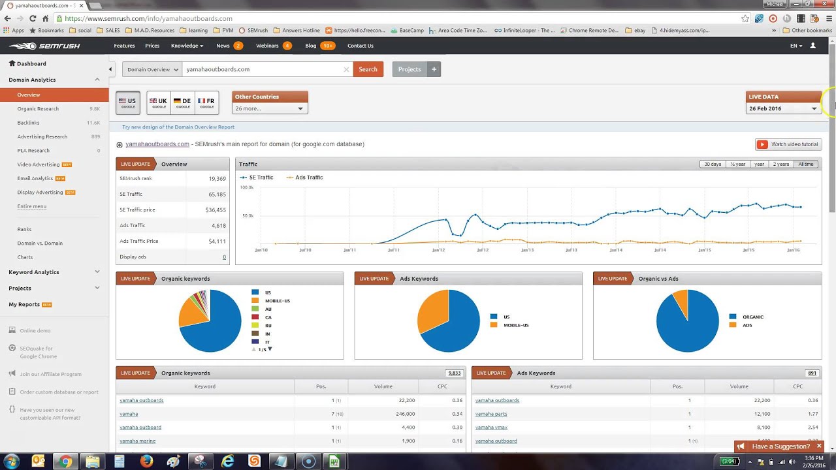Open the Knowledge menu dropdown
This screenshot has width=836, height=470.
coord(187,46)
